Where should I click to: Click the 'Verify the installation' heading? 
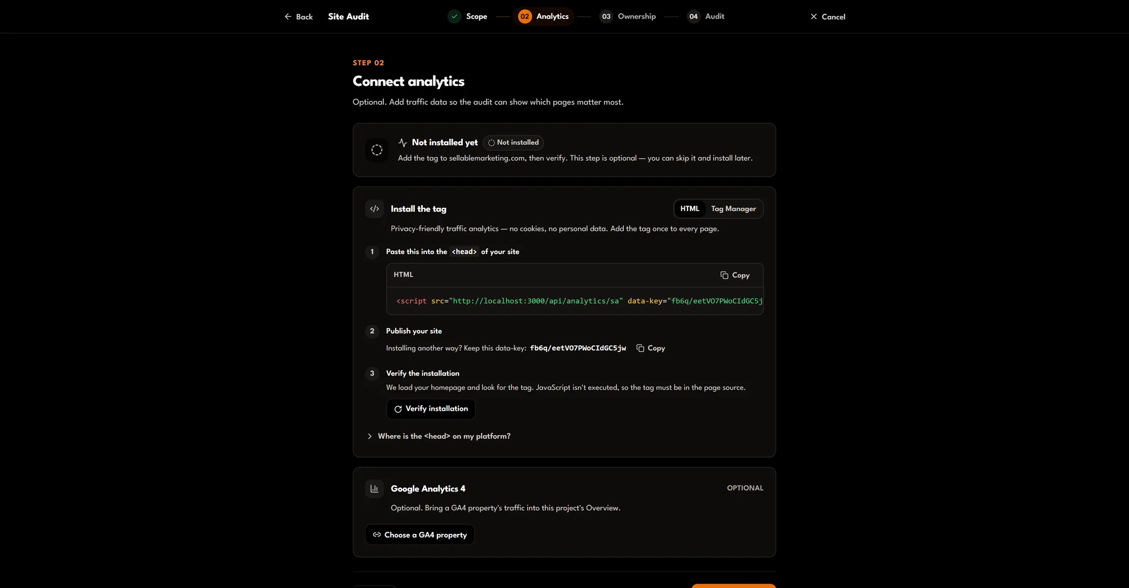coord(423,374)
